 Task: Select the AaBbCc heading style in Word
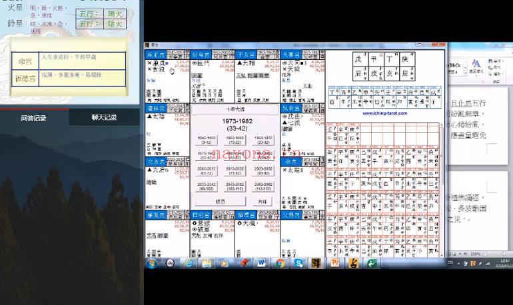coord(455,67)
